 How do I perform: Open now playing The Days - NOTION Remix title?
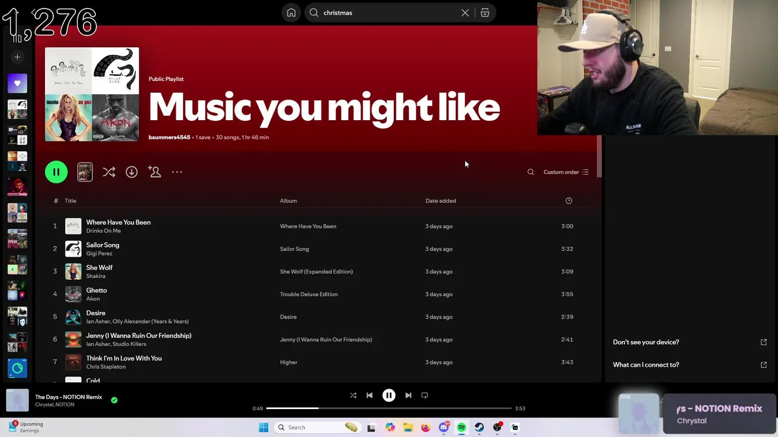69,397
